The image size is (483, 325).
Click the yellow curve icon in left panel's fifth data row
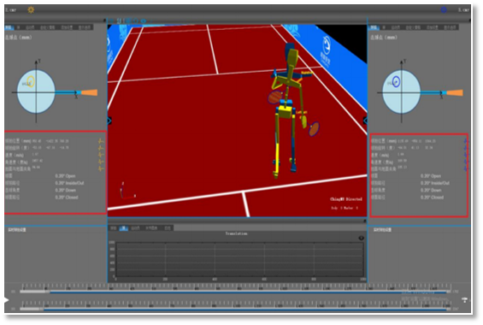[x=101, y=168]
